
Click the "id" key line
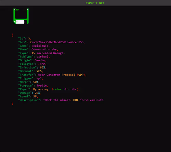click(25, 39)
